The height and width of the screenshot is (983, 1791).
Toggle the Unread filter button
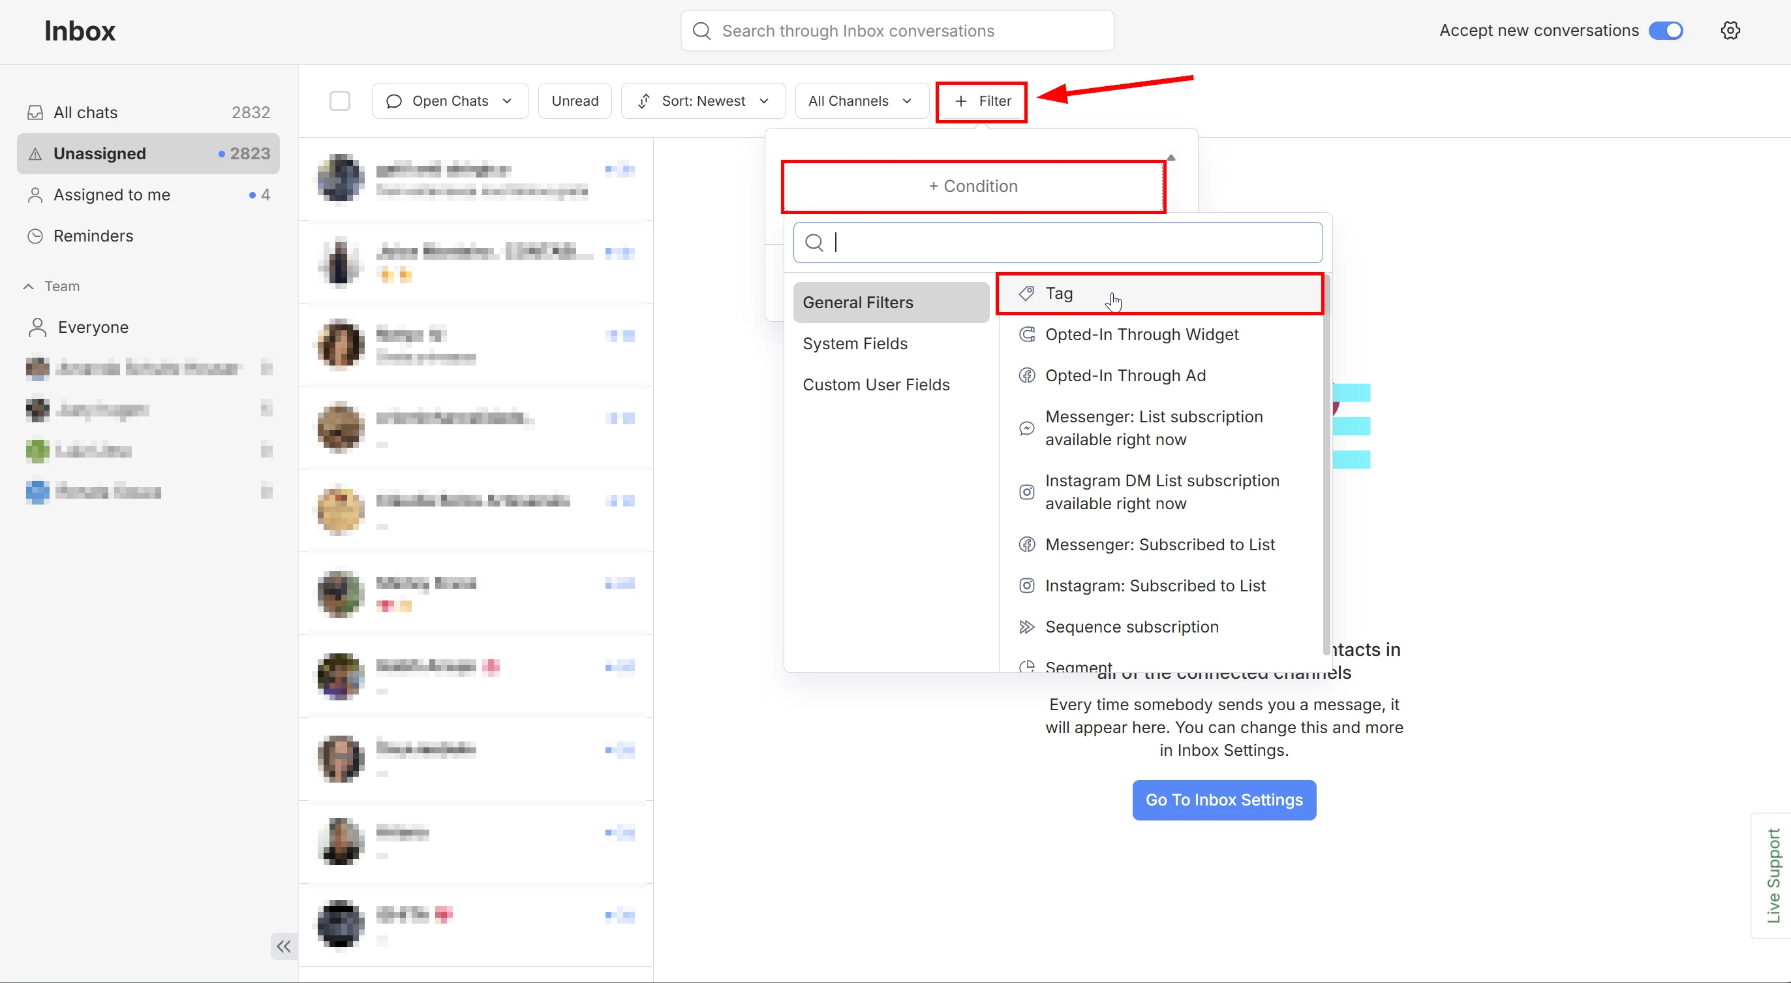pos(574,101)
